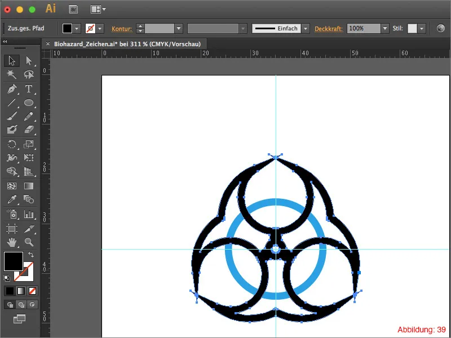
Task: Set fill to None in toolbox
Action: point(33,291)
